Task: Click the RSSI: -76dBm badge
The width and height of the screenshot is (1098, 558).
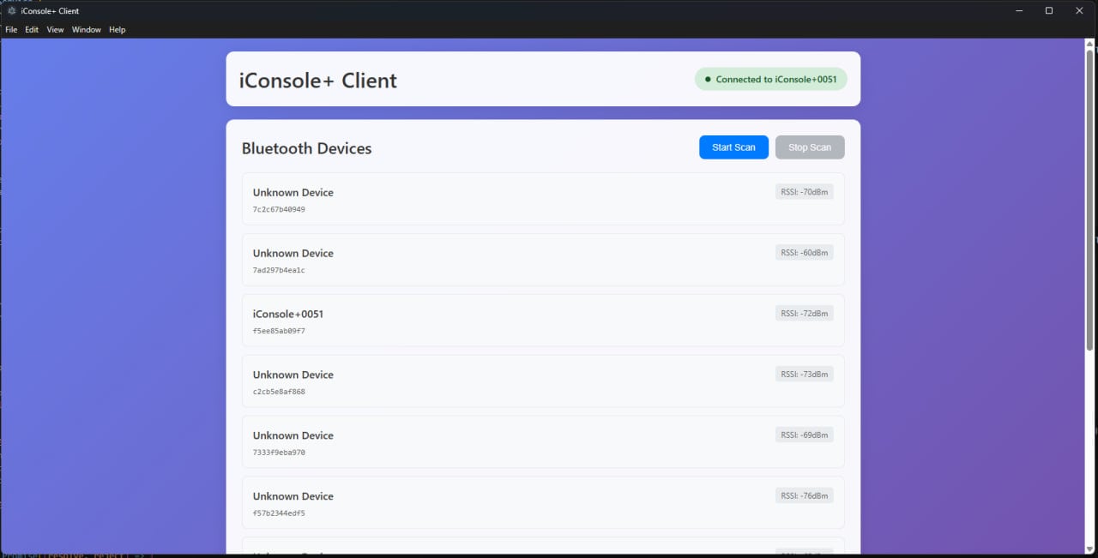Action: click(804, 496)
